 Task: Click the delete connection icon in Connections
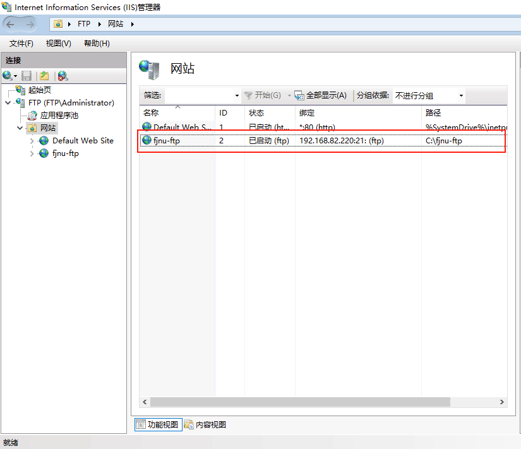pyautogui.click(x=63, y=76)
